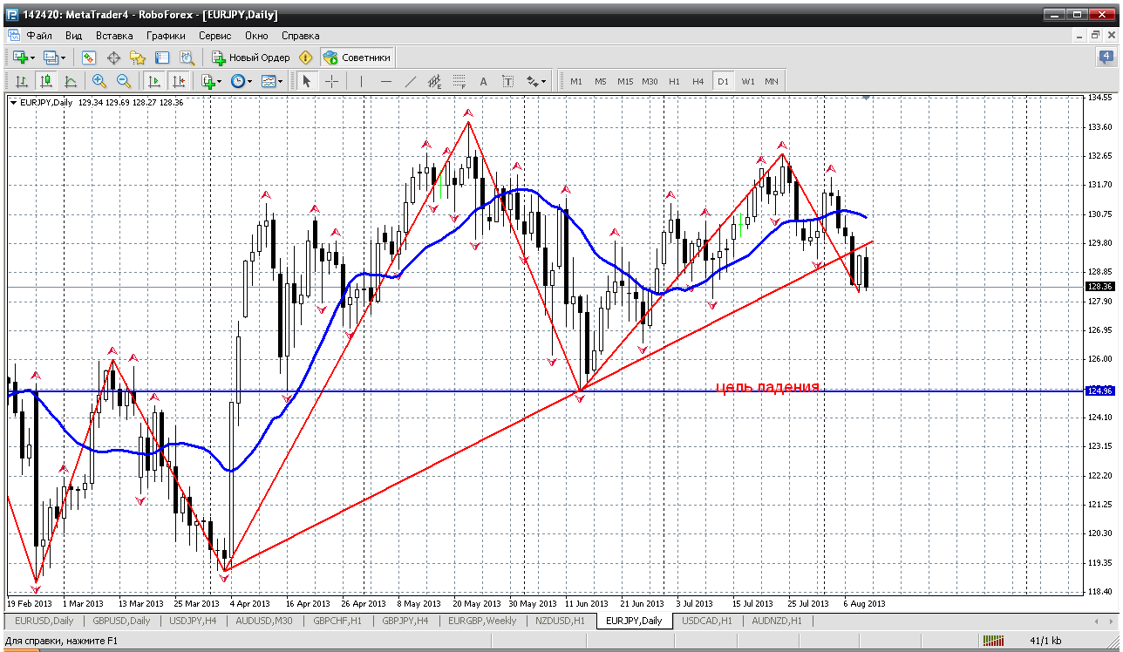Switch to M15 timeframe

pos(625,81)
